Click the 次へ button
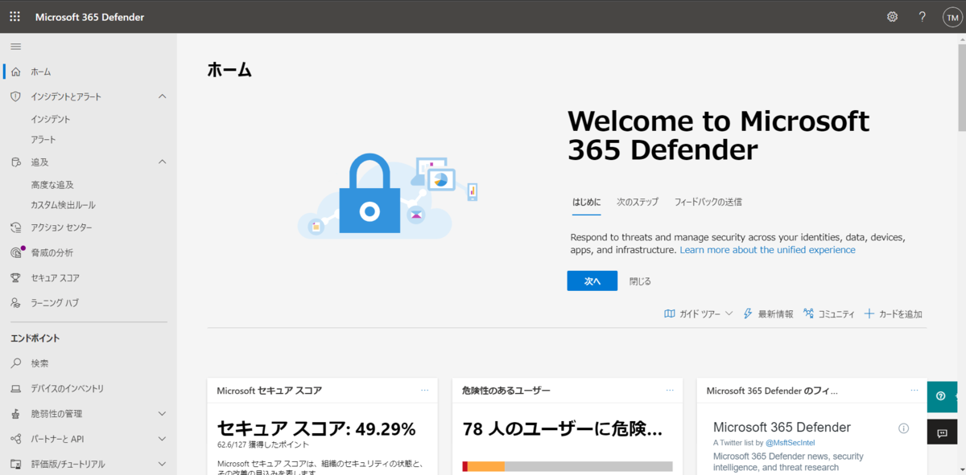 pos(592,281)
